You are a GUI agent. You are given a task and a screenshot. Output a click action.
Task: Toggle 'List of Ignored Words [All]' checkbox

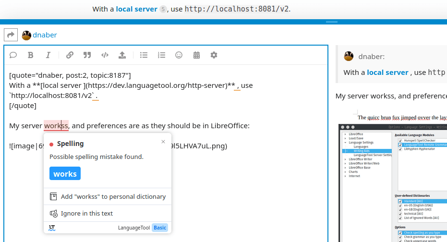[x=400, y=218]
